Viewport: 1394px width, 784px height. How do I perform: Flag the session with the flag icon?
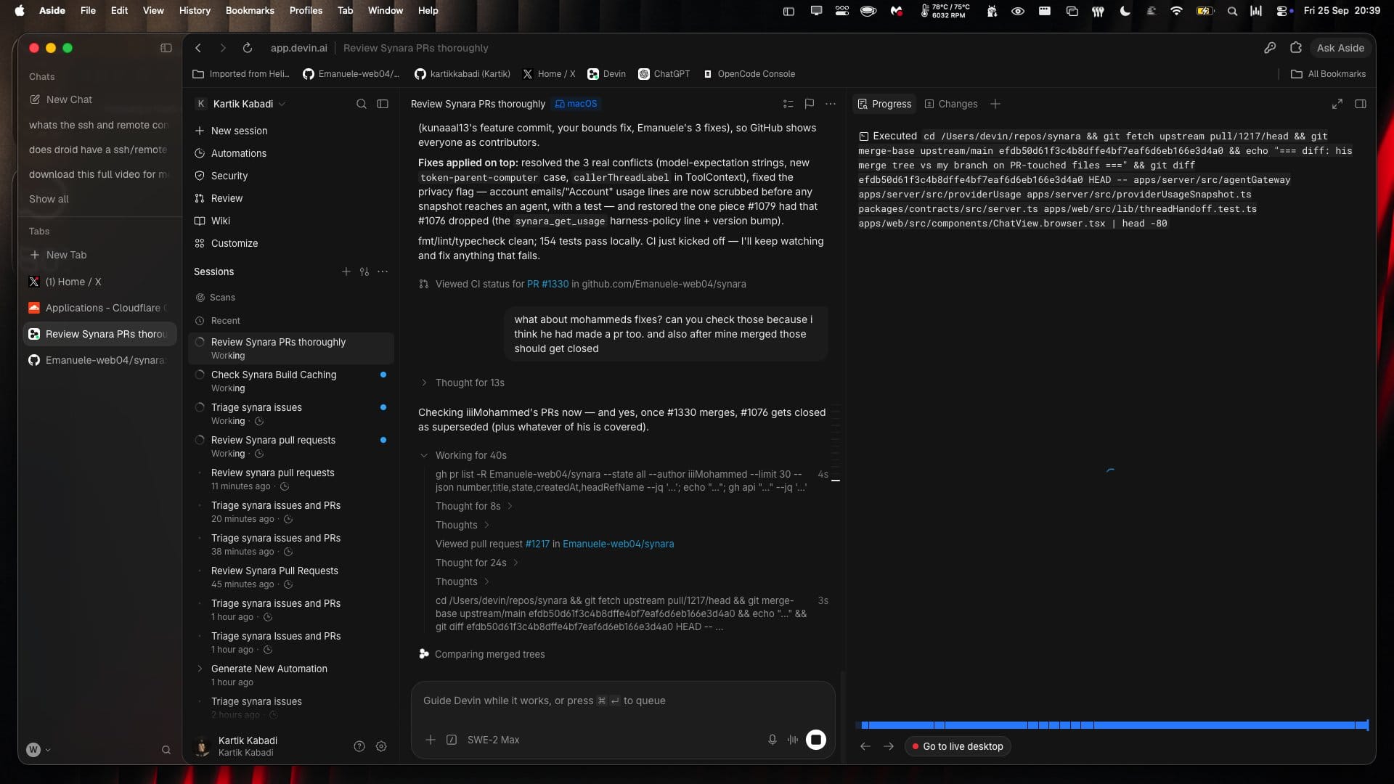tap(810, 104)
